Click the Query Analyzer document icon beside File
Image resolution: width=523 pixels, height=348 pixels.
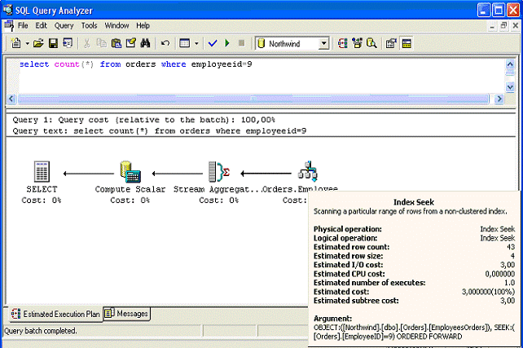pos(9,26)
